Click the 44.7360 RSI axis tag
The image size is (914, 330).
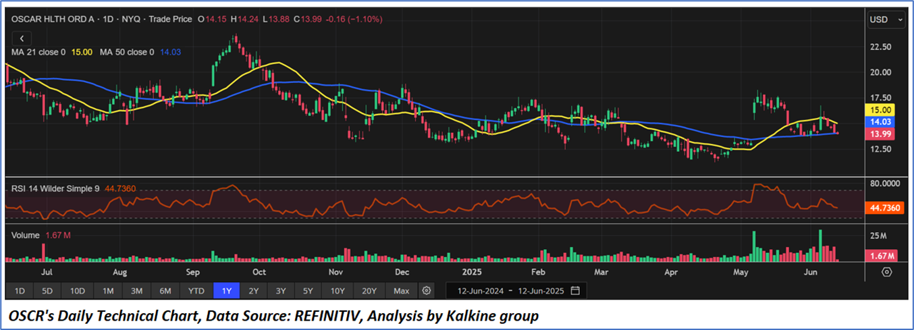click(x=885, y=208)
